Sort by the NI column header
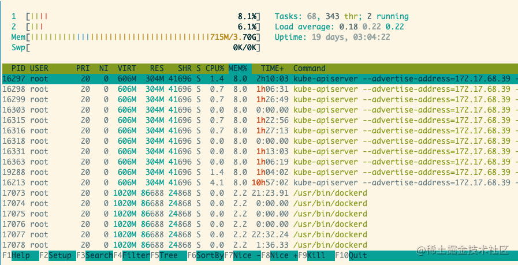This screenshot has height=265, width=518. (x=104, y=69)
